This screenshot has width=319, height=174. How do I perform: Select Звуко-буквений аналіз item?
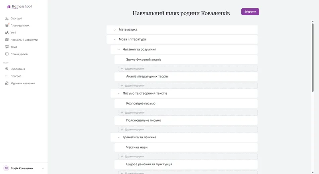(186, 60)
